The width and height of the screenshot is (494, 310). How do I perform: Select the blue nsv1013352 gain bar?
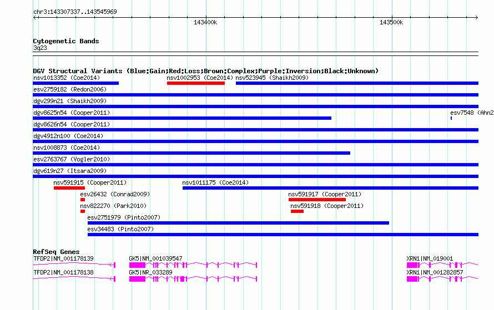click(x=75, y=83)
